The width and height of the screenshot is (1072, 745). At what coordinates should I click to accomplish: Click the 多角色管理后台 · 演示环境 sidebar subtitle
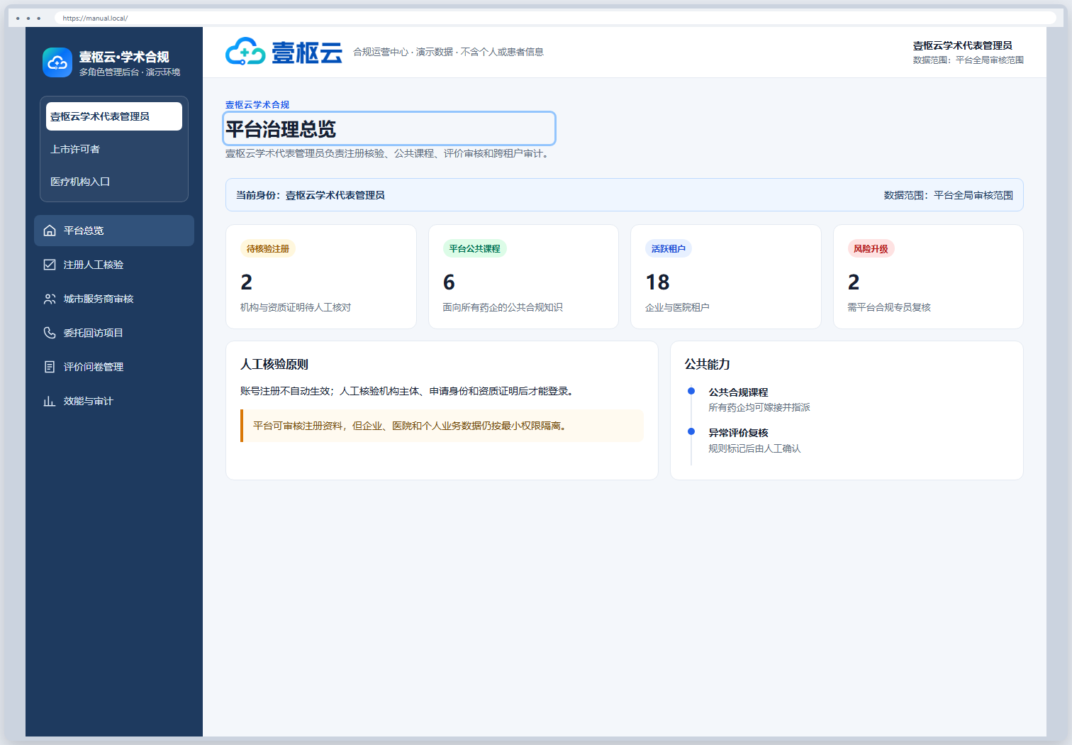tap(130, 72)
